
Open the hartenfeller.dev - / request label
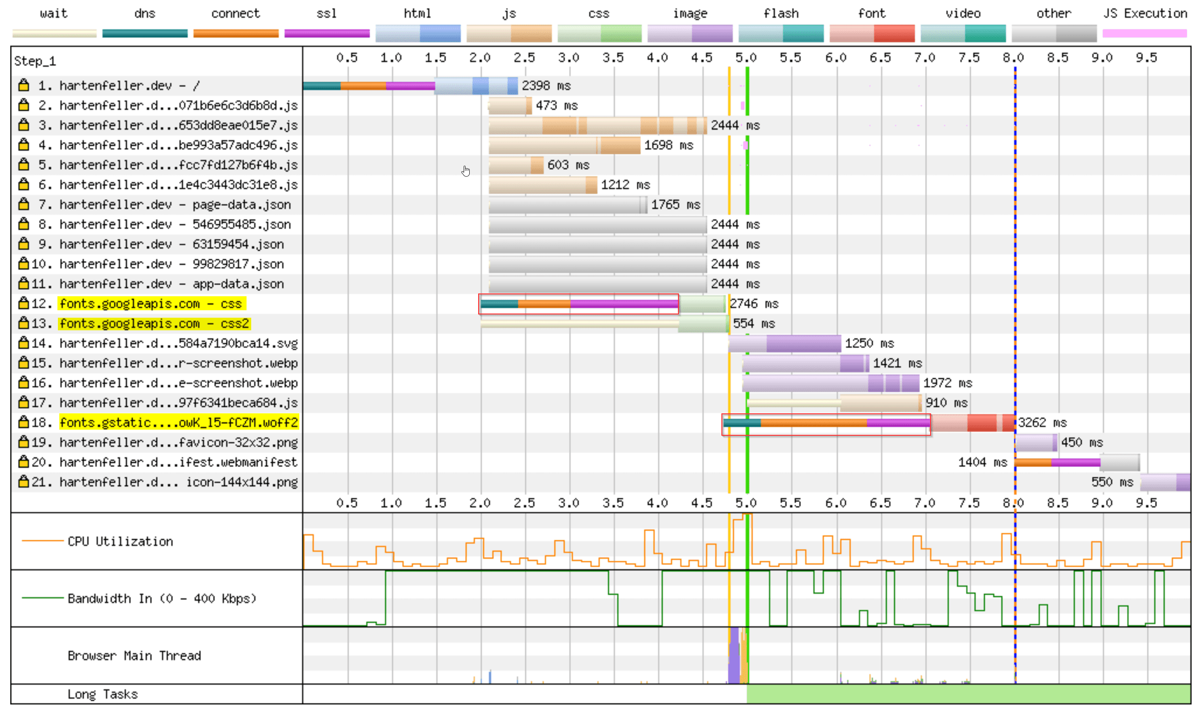point(129,86)
